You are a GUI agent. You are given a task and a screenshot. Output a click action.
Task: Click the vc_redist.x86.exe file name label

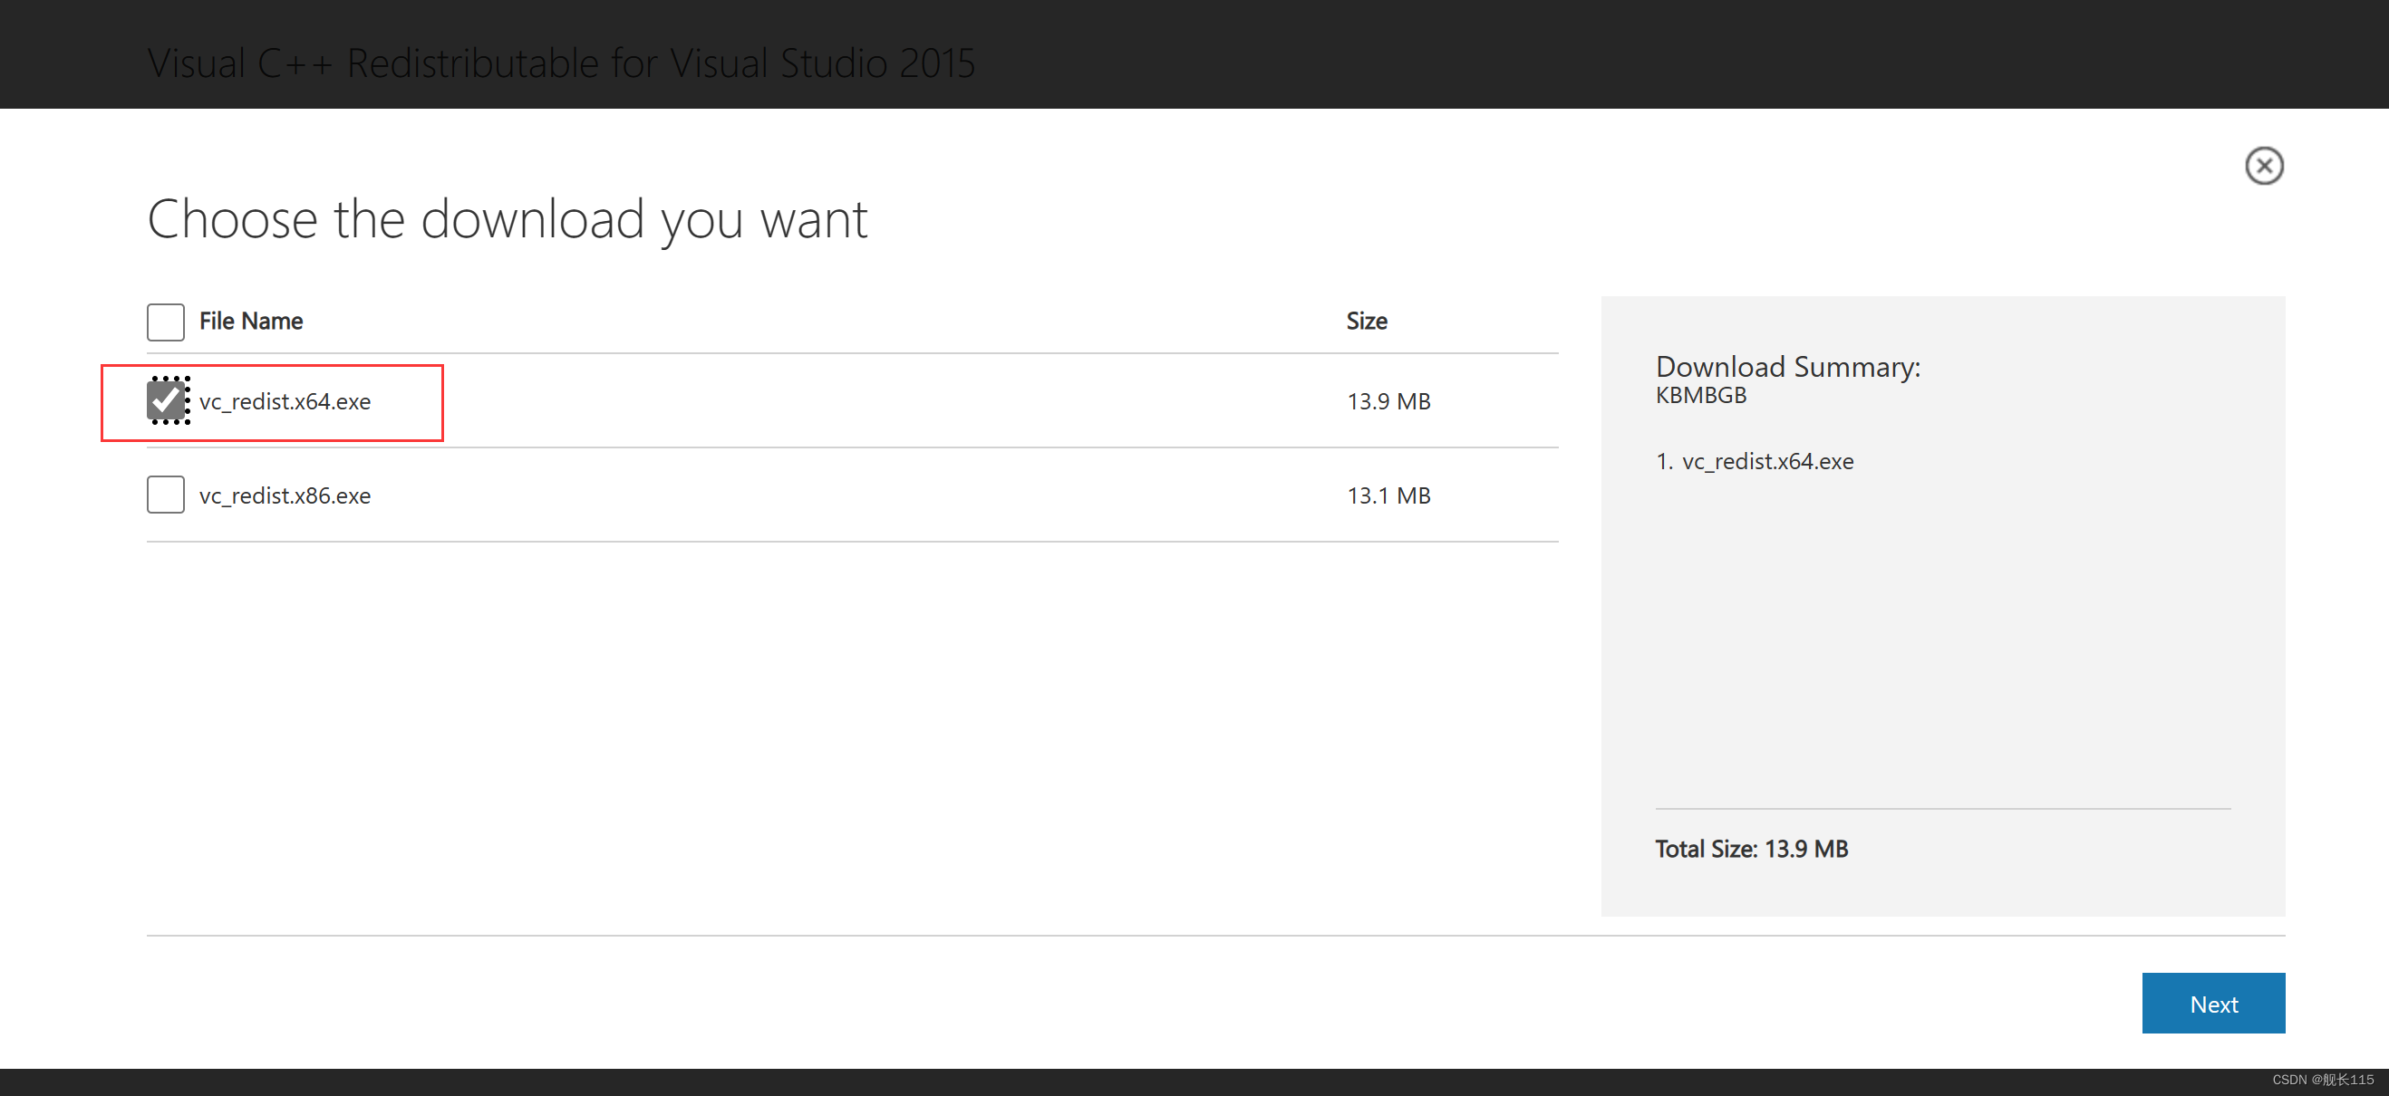pos(285,495)
